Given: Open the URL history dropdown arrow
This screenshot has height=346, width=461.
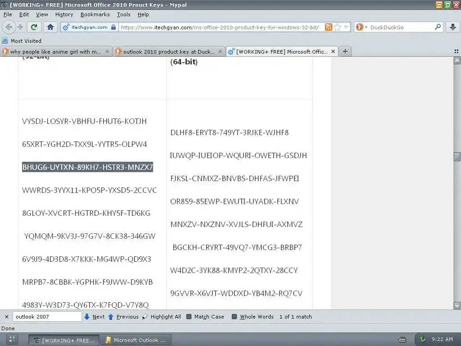Looking at the screenshot, I should (x=346, y=27).
